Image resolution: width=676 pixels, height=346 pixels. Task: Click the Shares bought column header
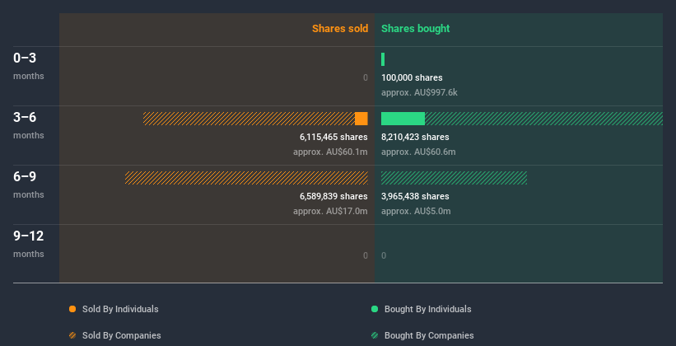415,29
